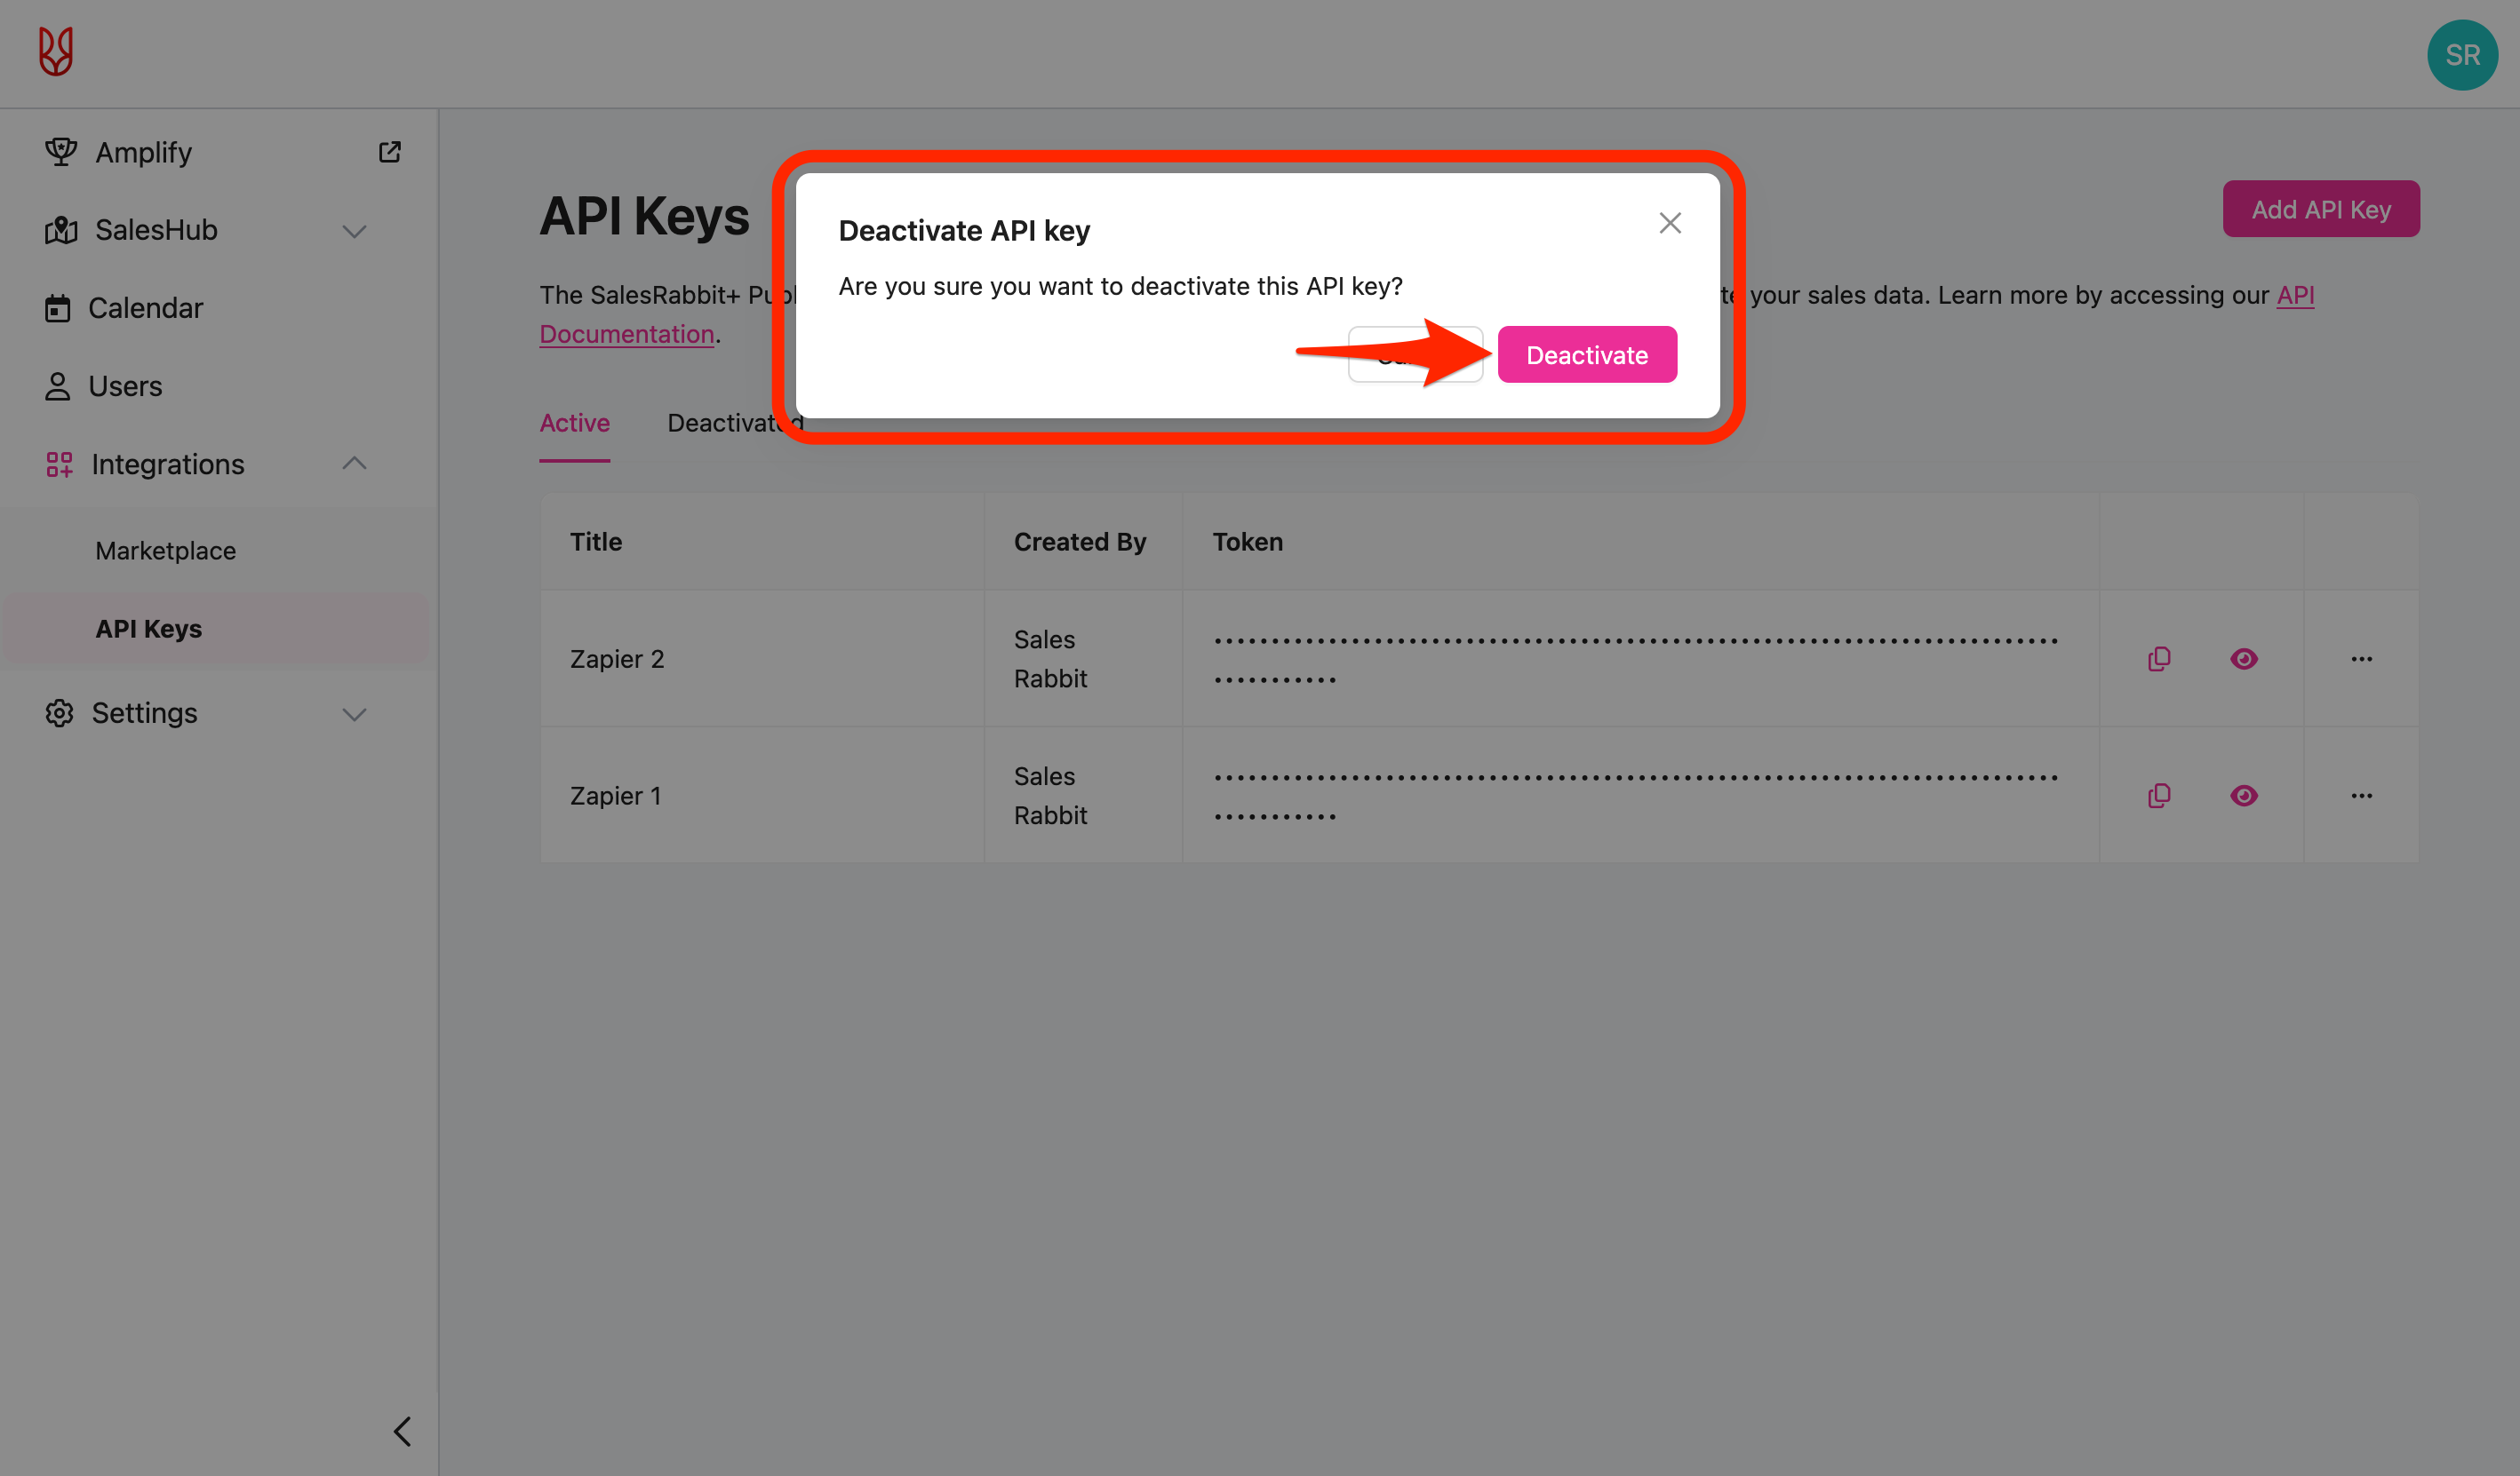Click the SR user avatar
The image size is (2520, 1476).
pyautogui.click(x=2461, y=55)
